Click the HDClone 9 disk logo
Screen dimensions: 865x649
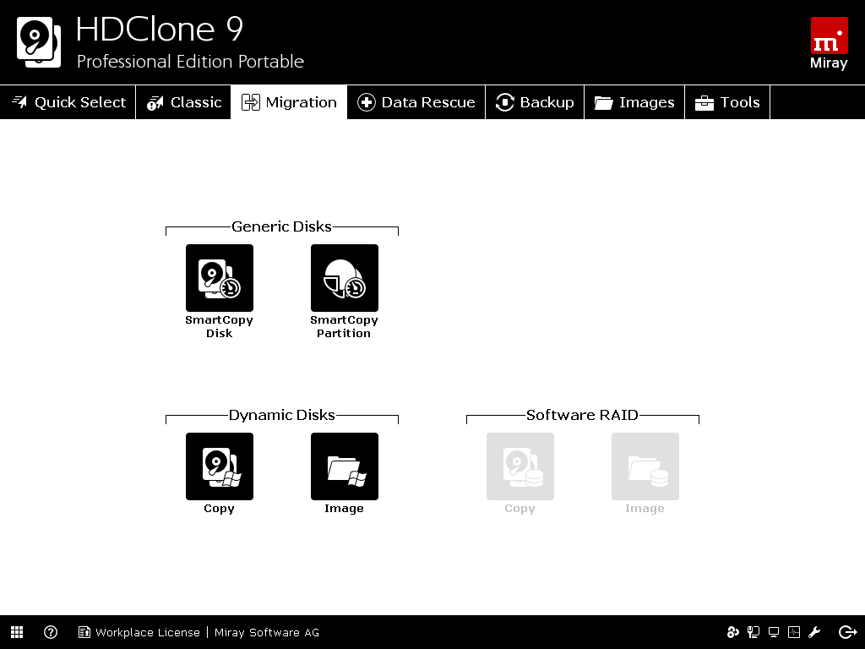tap(39, 42)
